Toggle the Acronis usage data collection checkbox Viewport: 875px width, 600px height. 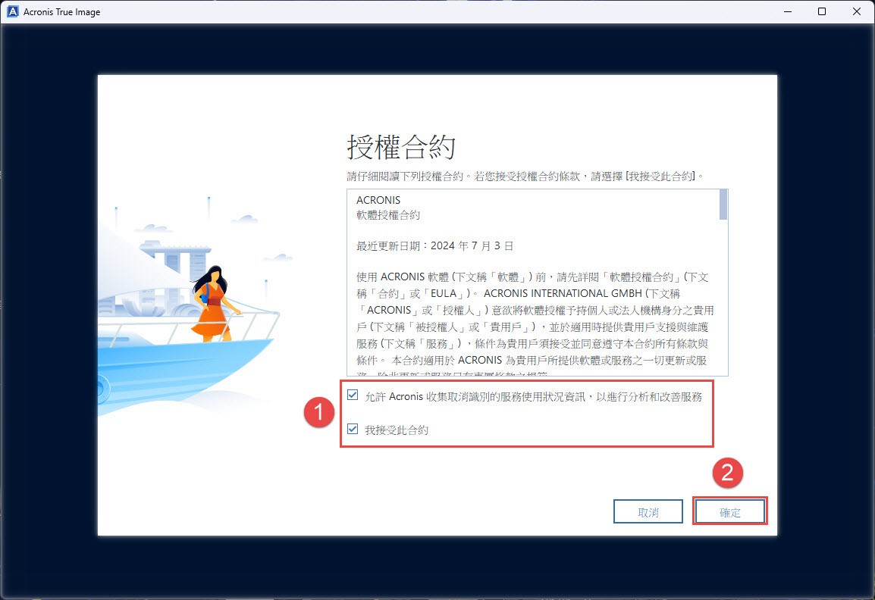tap(353, 395)
